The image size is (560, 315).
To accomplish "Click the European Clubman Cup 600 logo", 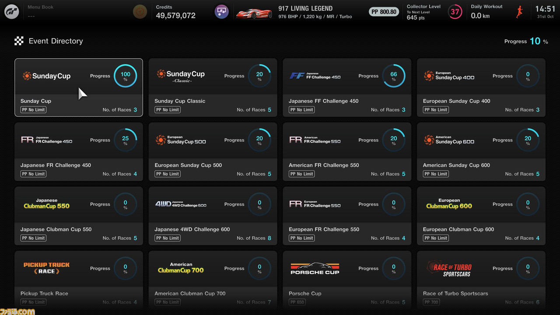I will coord(449,204).
